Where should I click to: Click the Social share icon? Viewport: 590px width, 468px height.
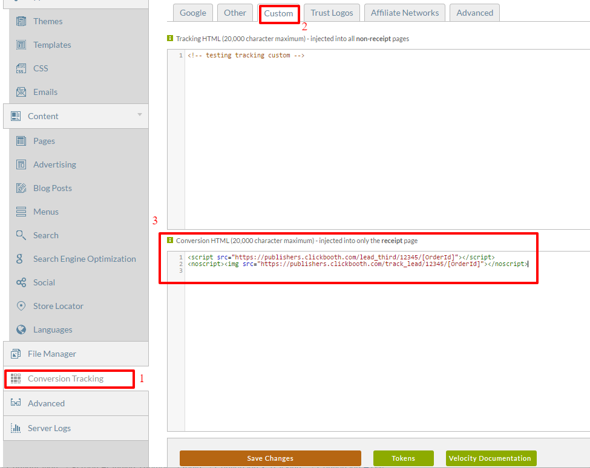tap(21, 283)
